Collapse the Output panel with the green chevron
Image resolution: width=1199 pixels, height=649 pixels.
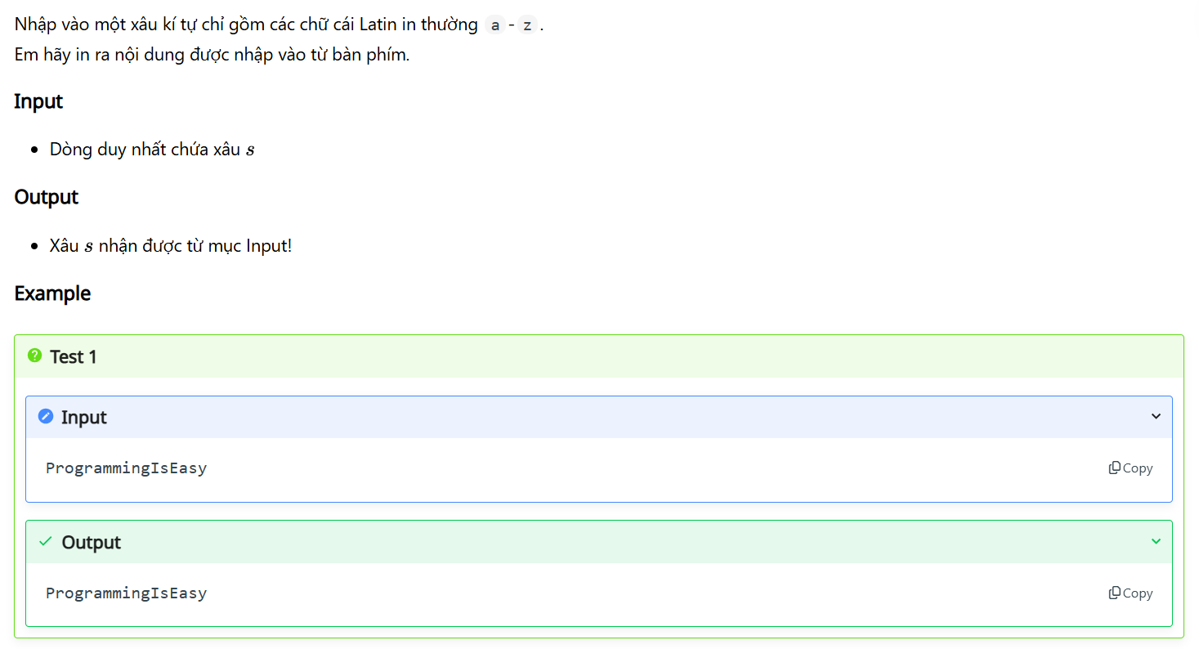pyautogui.click(x=1156, y=541)
